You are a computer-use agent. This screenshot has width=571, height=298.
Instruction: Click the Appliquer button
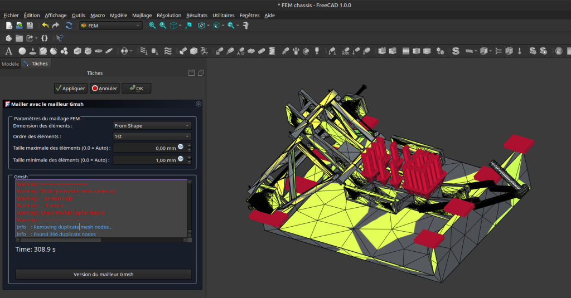pyautogui.click(x=71, y=88)
